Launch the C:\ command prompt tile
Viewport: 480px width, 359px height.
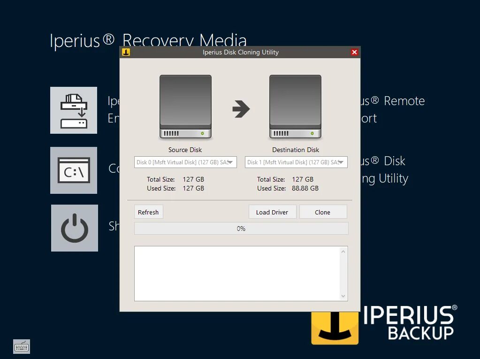[74, 170]
